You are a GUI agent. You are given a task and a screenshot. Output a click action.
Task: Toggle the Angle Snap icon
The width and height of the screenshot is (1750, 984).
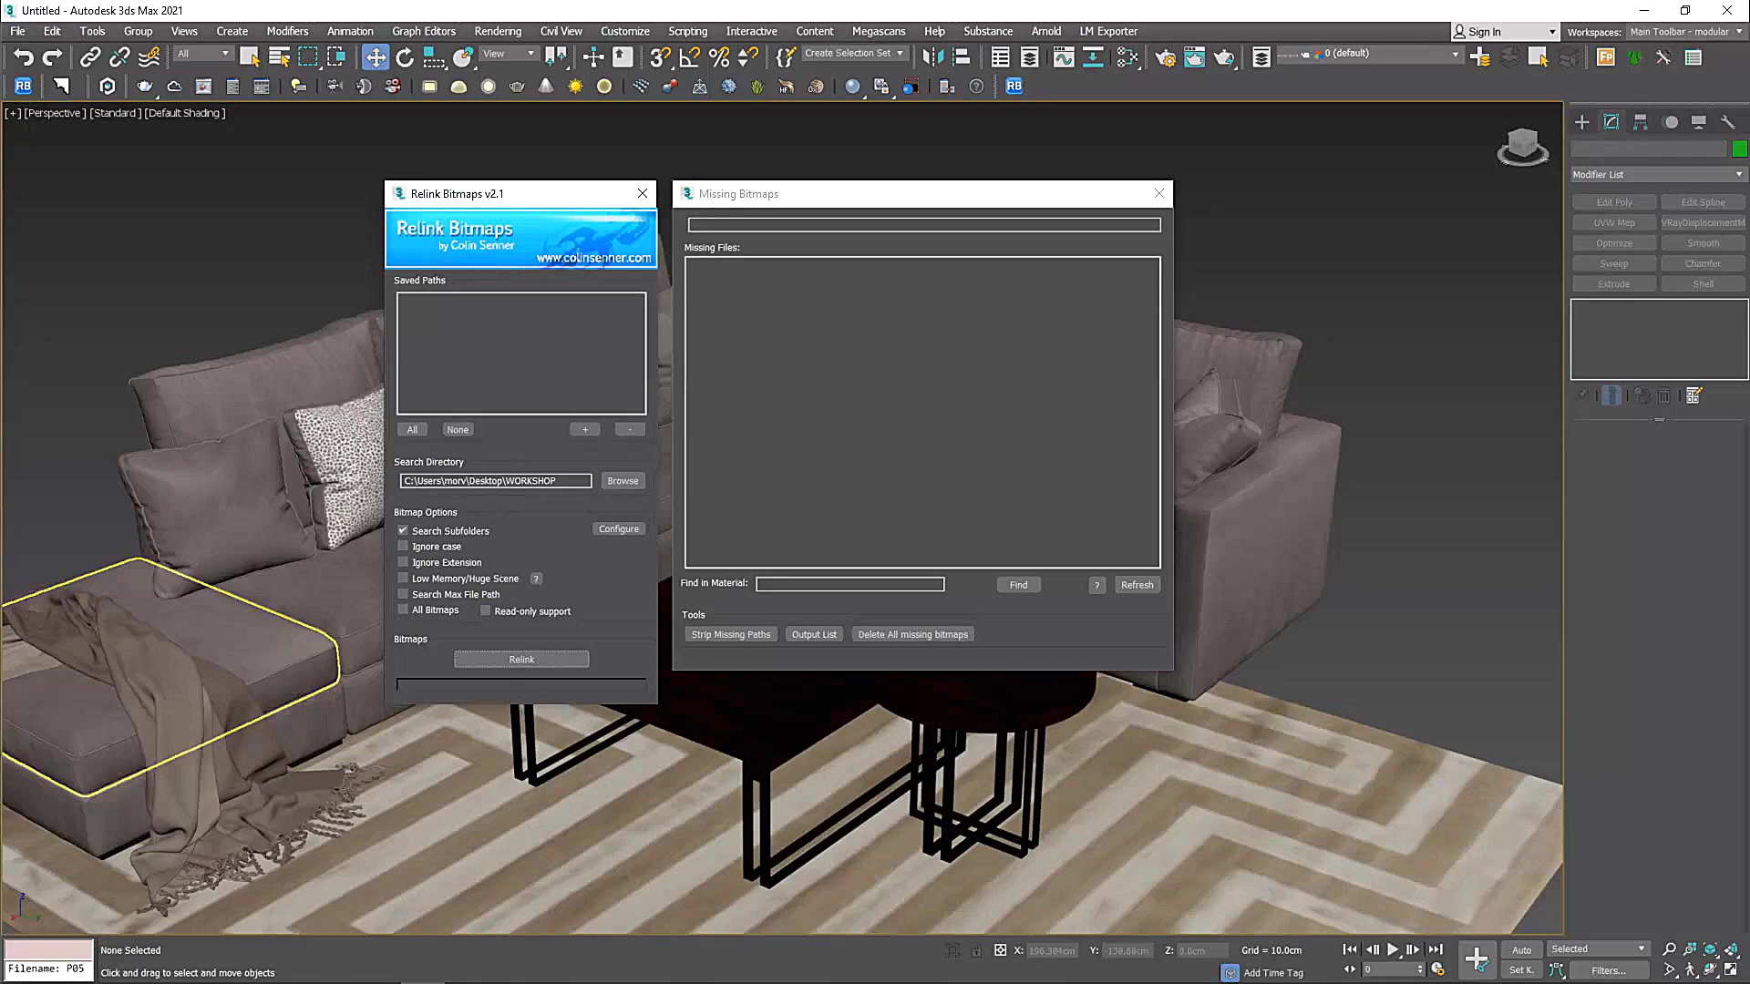pos(690,57)
